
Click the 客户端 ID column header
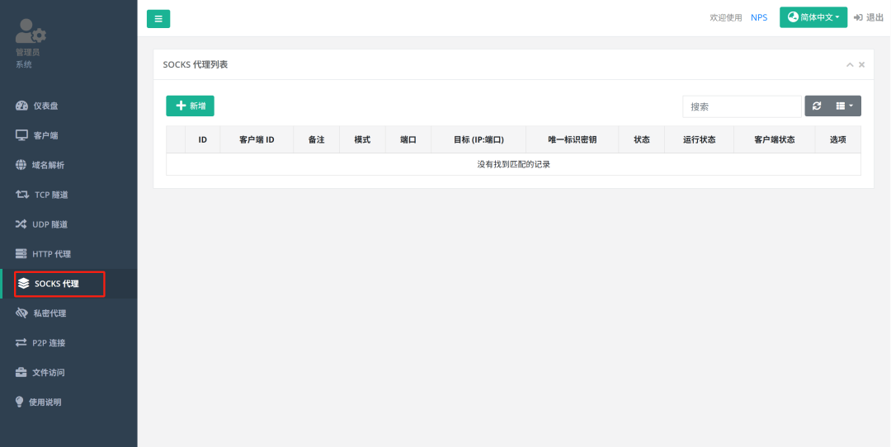(x=257, y=139)
